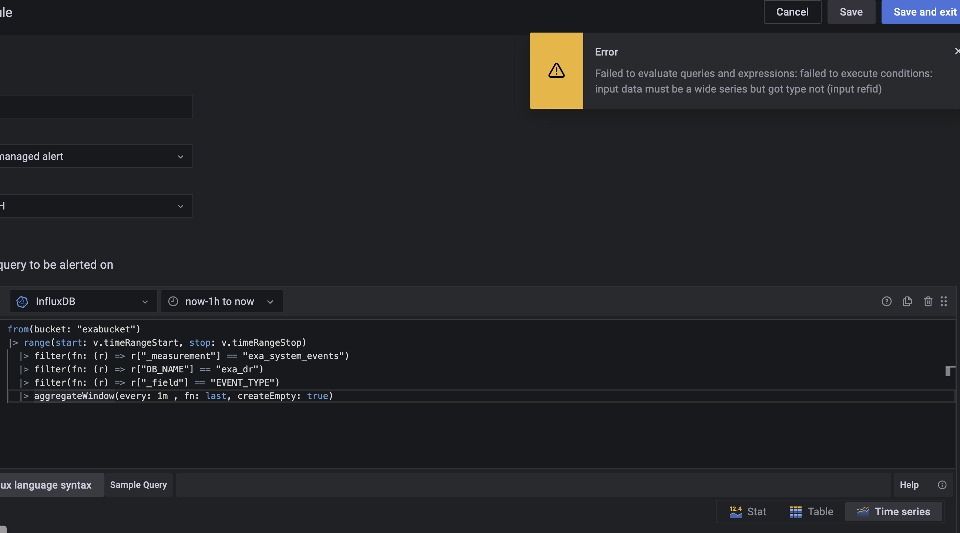This screenshot has height=533, width=960.
Task: Click the Stat visualization 12.4 icon
Action: point(735,512)
